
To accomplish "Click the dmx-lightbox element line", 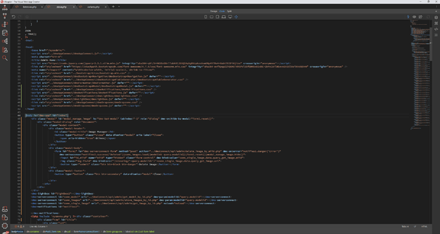I will [x=62, y=193].
